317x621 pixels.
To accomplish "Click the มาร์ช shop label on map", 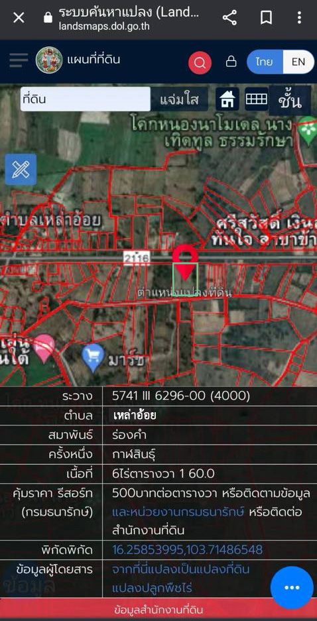I will (x=125, y=360).
